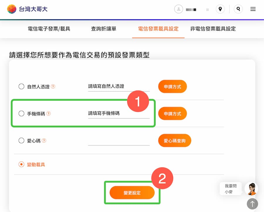Screen dimensions: 264x212
Task: Click the 變更設定 button
Action: (x=132, y=193)
